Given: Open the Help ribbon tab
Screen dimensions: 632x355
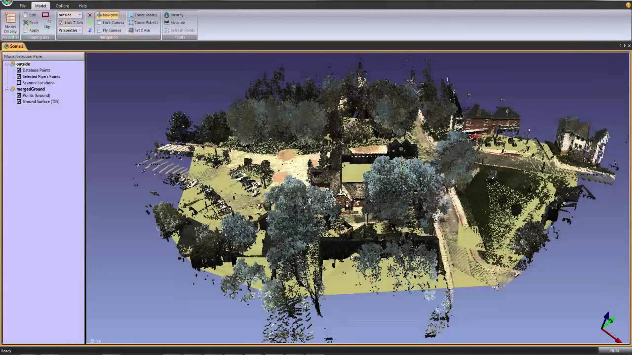Looking at the screenshot, I should coord(83,6).
